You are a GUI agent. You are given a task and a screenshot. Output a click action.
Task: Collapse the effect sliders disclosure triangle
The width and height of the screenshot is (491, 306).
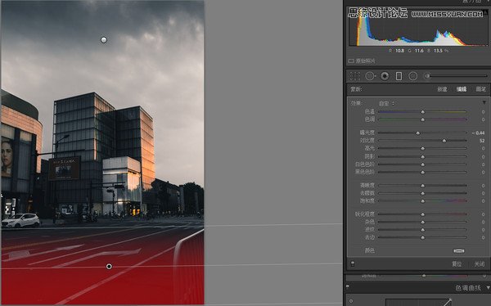484,103
